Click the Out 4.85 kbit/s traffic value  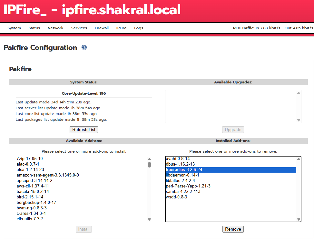point(299,28)
